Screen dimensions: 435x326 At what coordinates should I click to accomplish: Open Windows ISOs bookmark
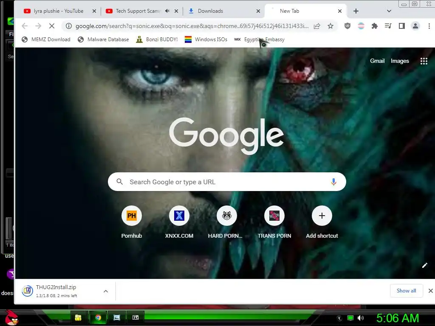206,39
